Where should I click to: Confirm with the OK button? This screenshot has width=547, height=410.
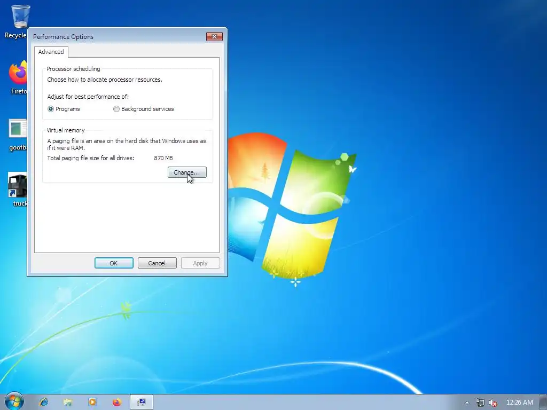point(114,263)
